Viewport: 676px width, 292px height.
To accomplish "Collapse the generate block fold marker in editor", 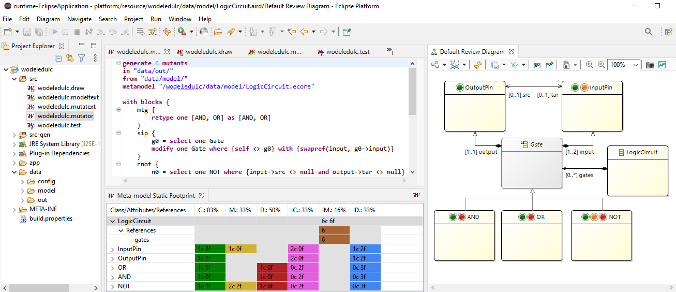I will 118,63.
